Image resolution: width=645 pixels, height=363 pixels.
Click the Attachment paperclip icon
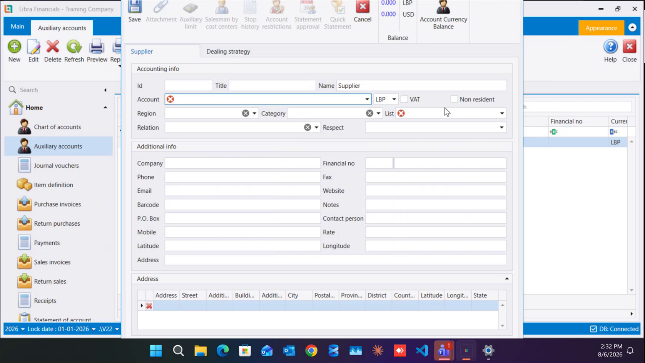pos(161,12)
